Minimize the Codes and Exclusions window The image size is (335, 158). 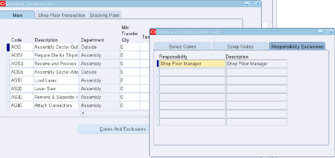coord(320,32)
